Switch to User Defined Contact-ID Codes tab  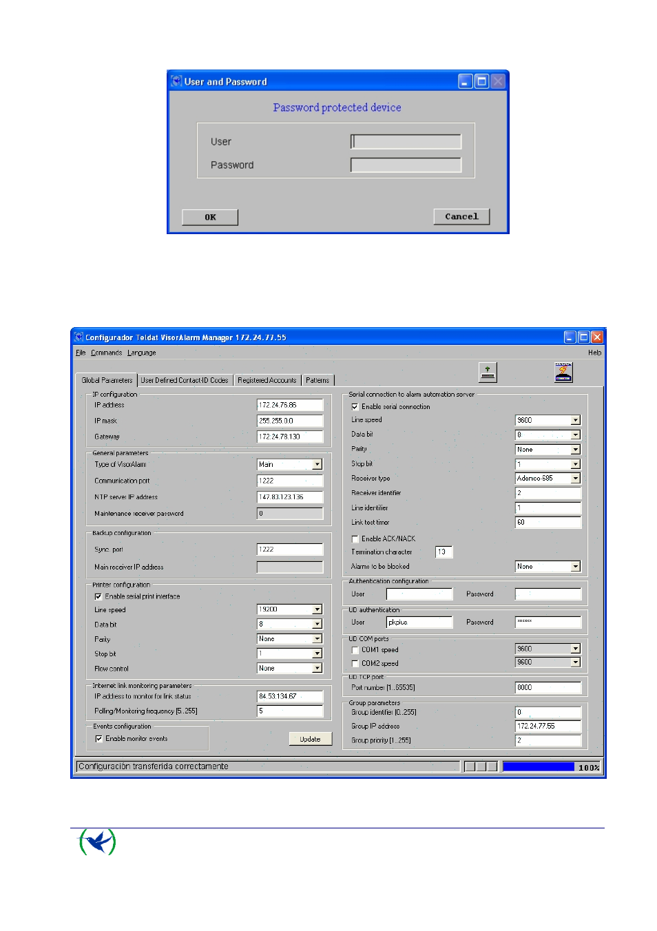coord(184,380)
